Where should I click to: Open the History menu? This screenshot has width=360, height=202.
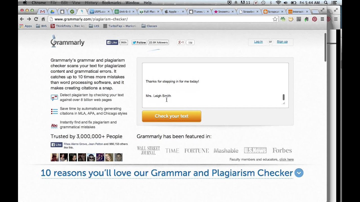tap(91, 3)
